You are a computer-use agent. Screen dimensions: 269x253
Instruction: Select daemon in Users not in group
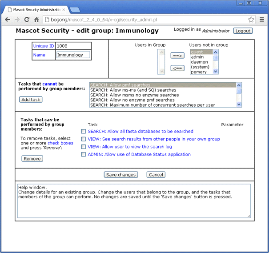(x=201, y=62)
